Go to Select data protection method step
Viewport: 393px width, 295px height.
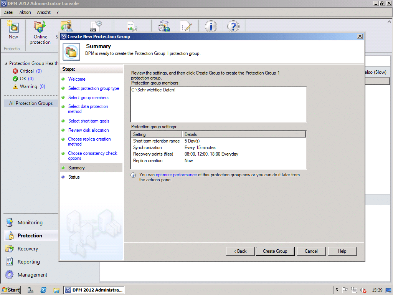[88, 109]
